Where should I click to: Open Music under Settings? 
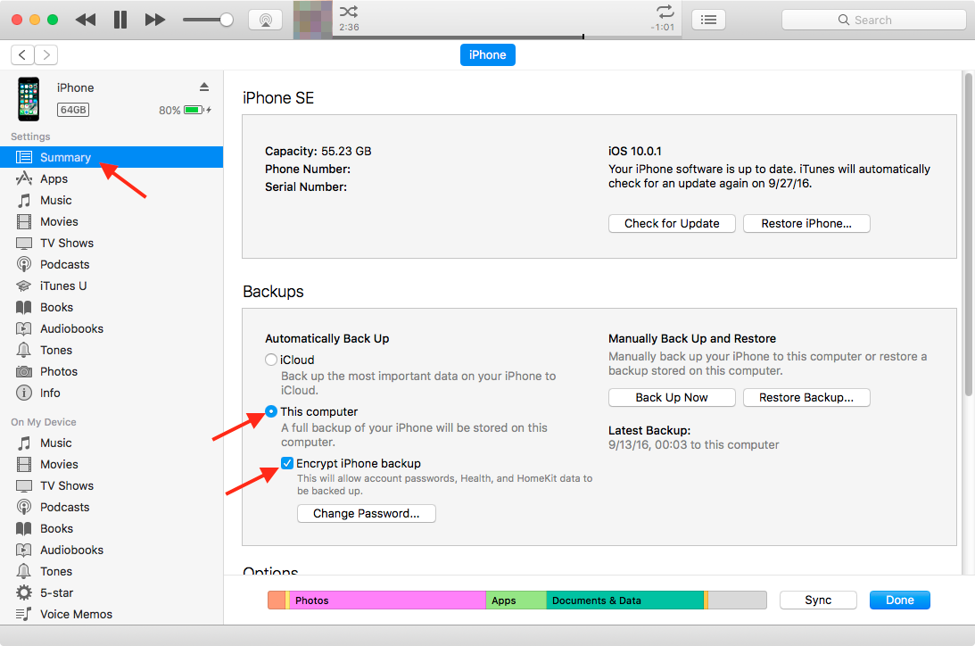(x=112, y=200)
